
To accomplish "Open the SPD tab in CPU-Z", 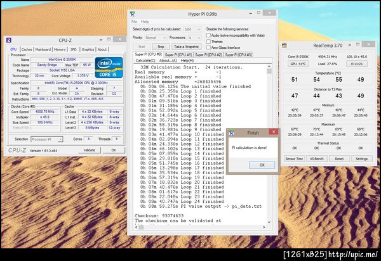I will 74,49.
